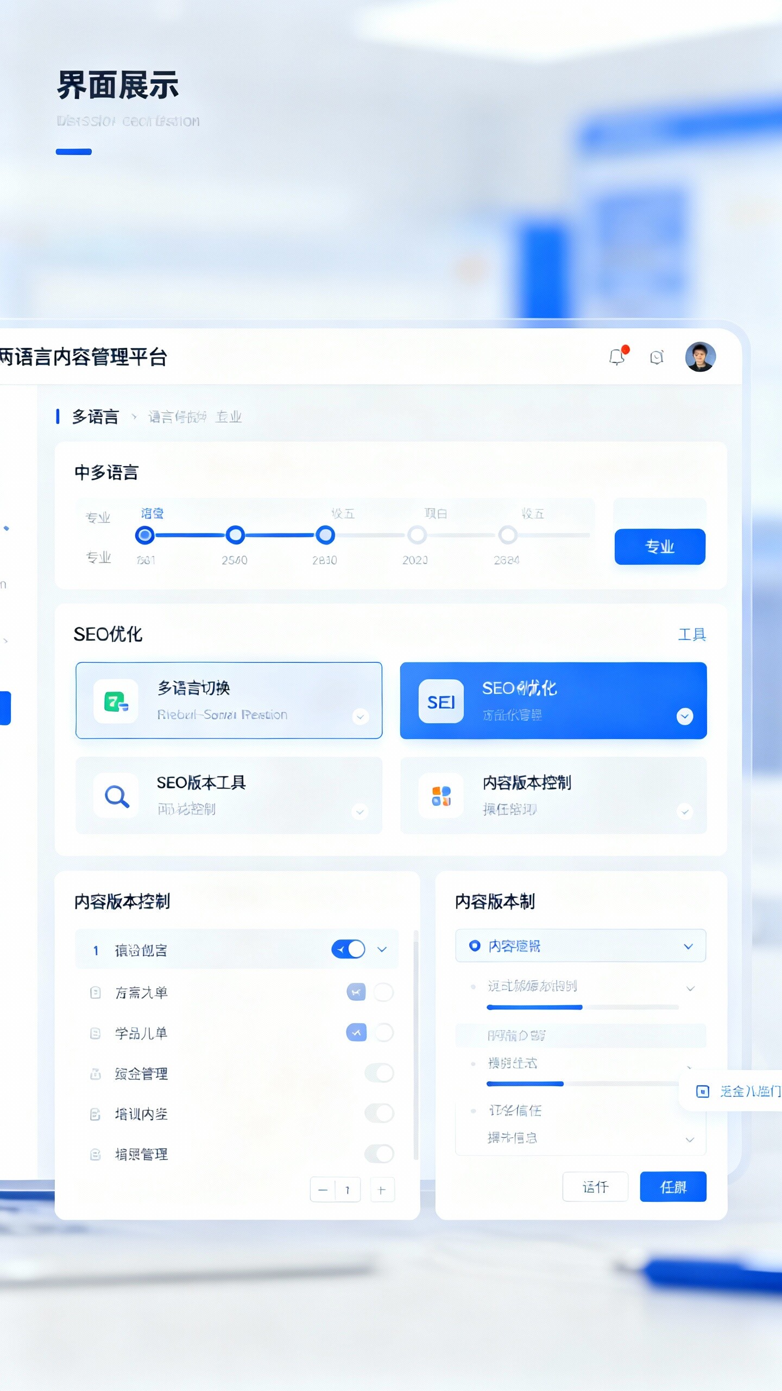
Task: Click the plus stepper button
Action: pyautogui.click(x=382, y=1191)
